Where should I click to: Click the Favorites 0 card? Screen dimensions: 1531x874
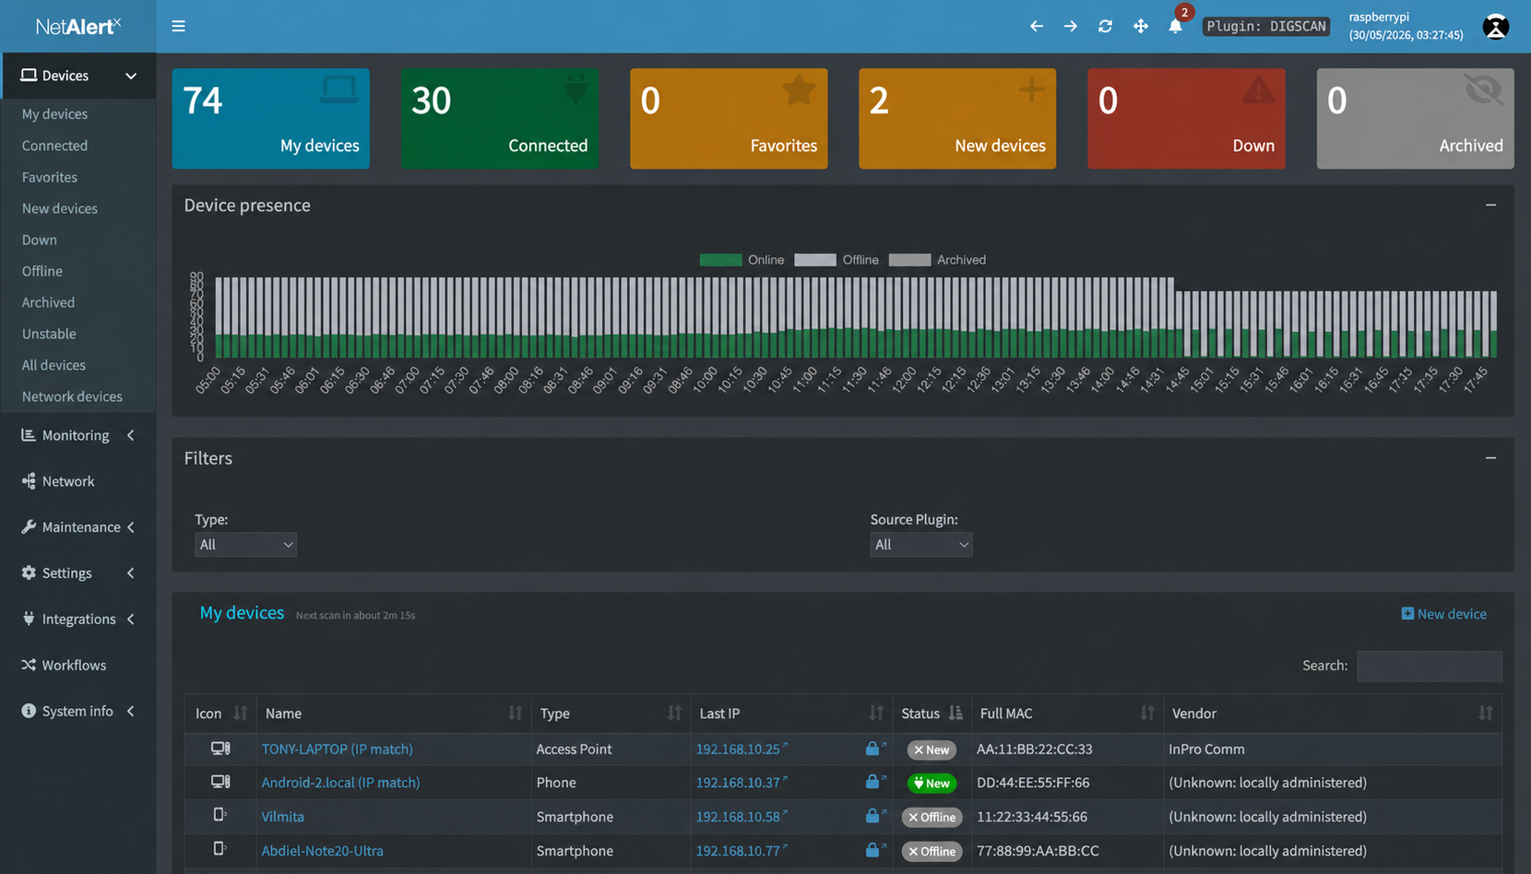coord(729,118)
